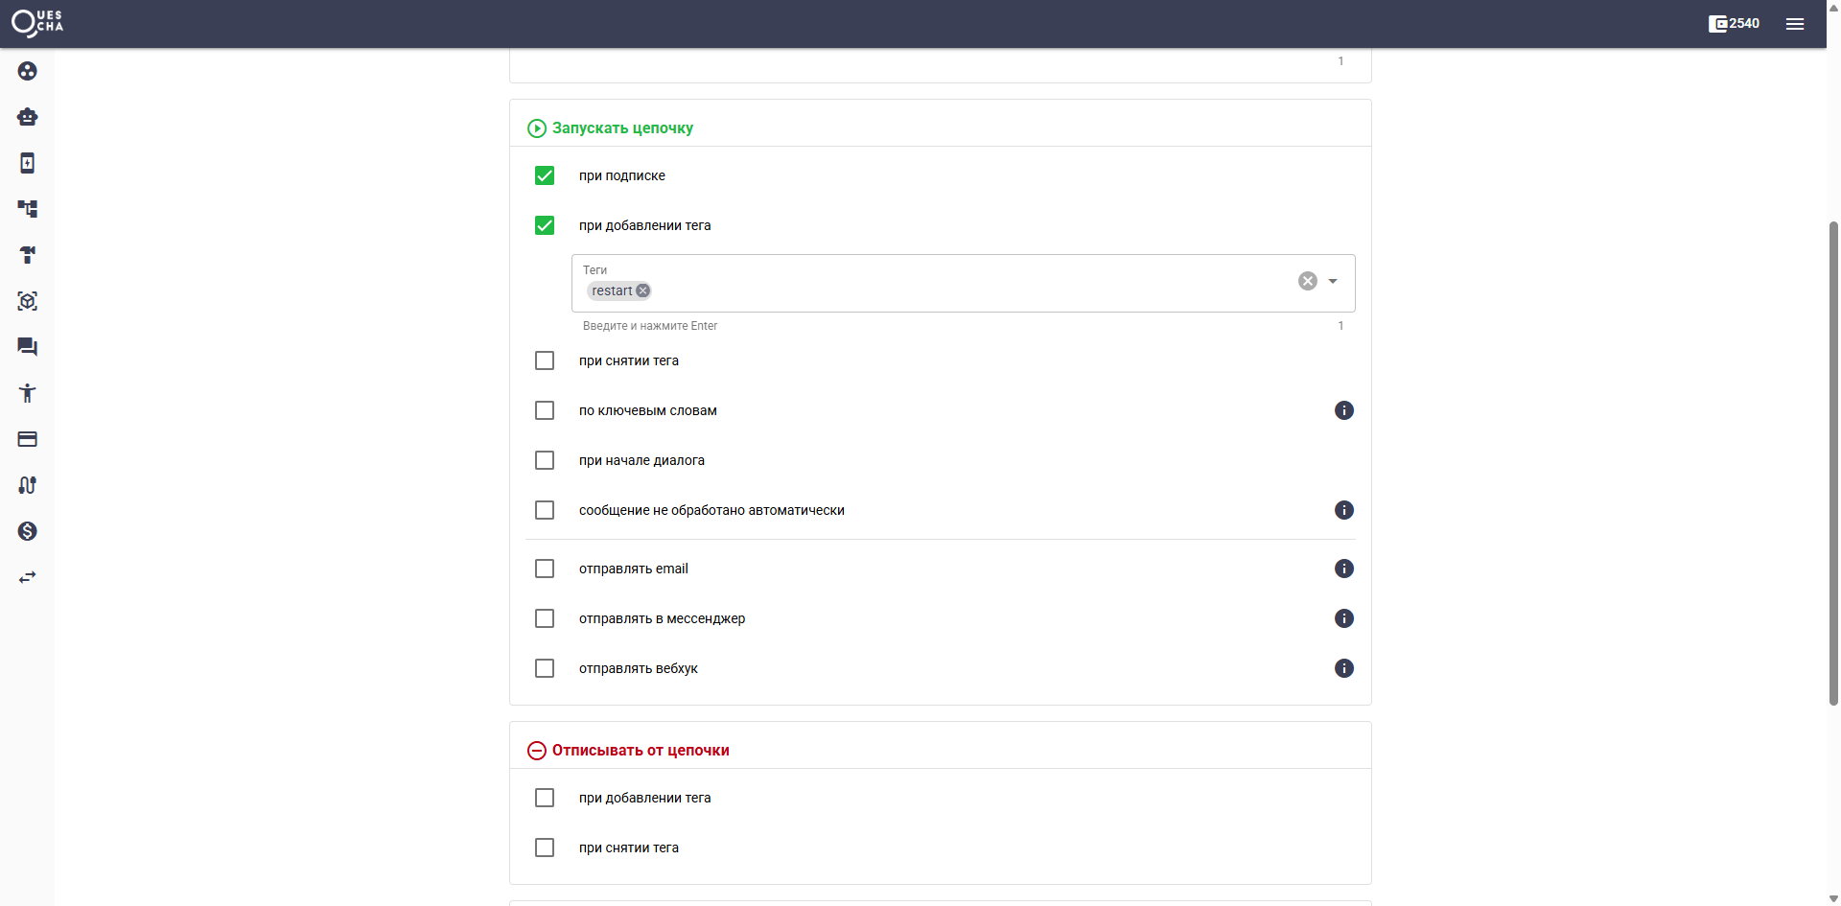Check «отправлять email» option

coord(545,569)
